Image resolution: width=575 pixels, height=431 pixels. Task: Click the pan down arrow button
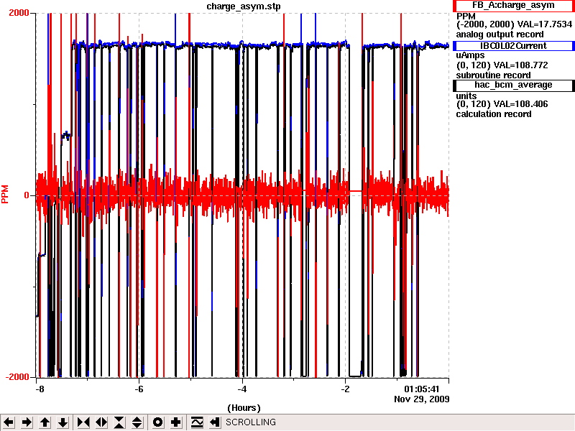(63, 422)
